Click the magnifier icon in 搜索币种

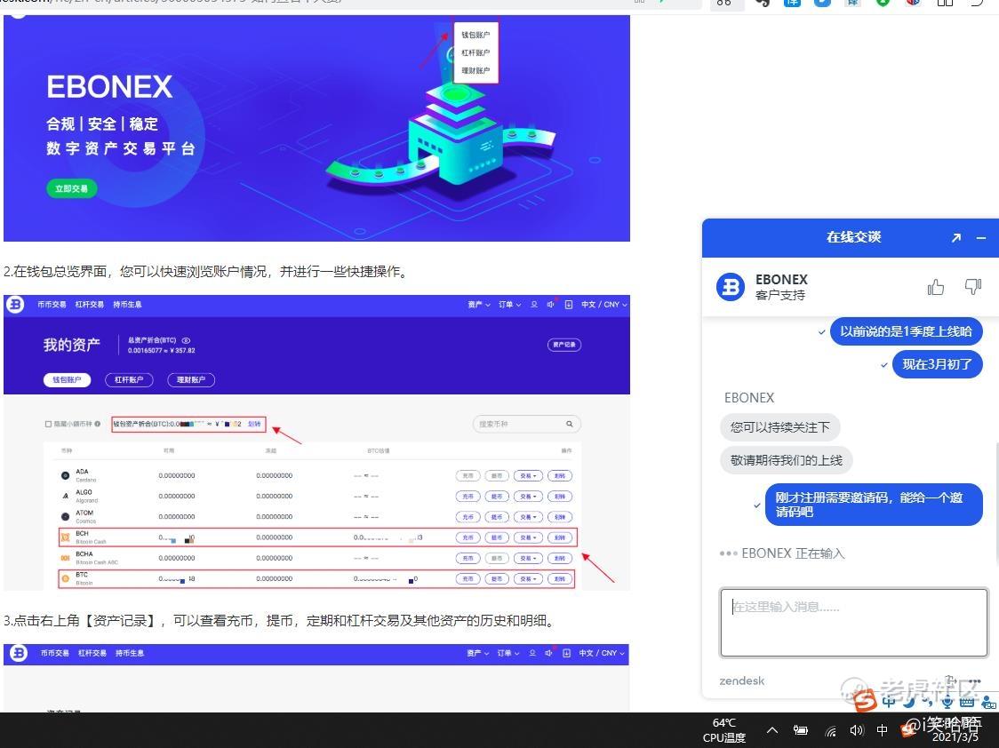570,424
